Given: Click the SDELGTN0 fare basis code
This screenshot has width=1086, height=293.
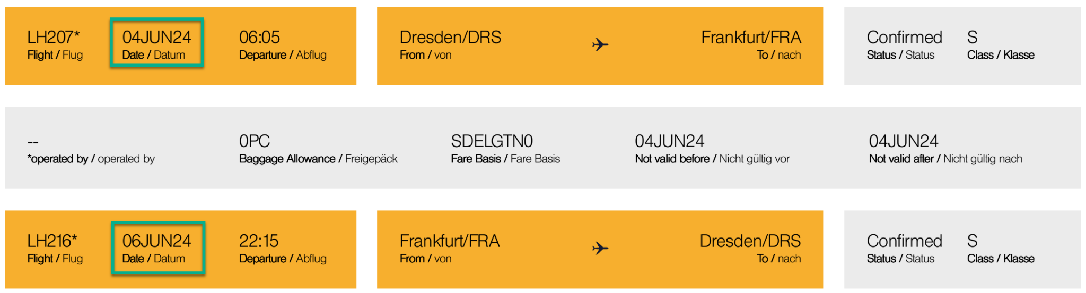Looking at the screenshot, I should 492,141.
